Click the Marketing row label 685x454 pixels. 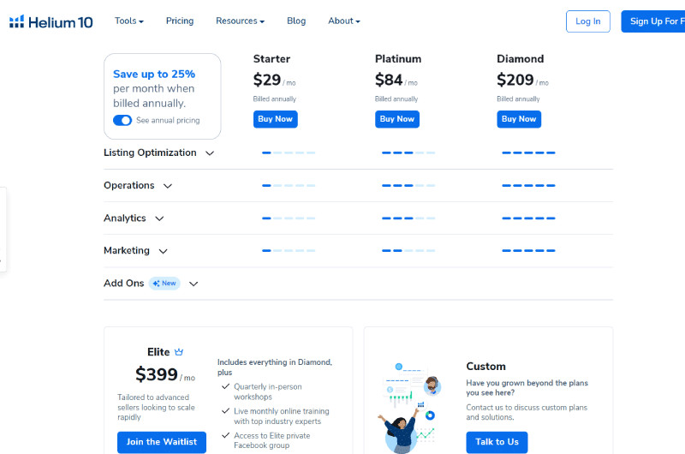tap(127, 250)
